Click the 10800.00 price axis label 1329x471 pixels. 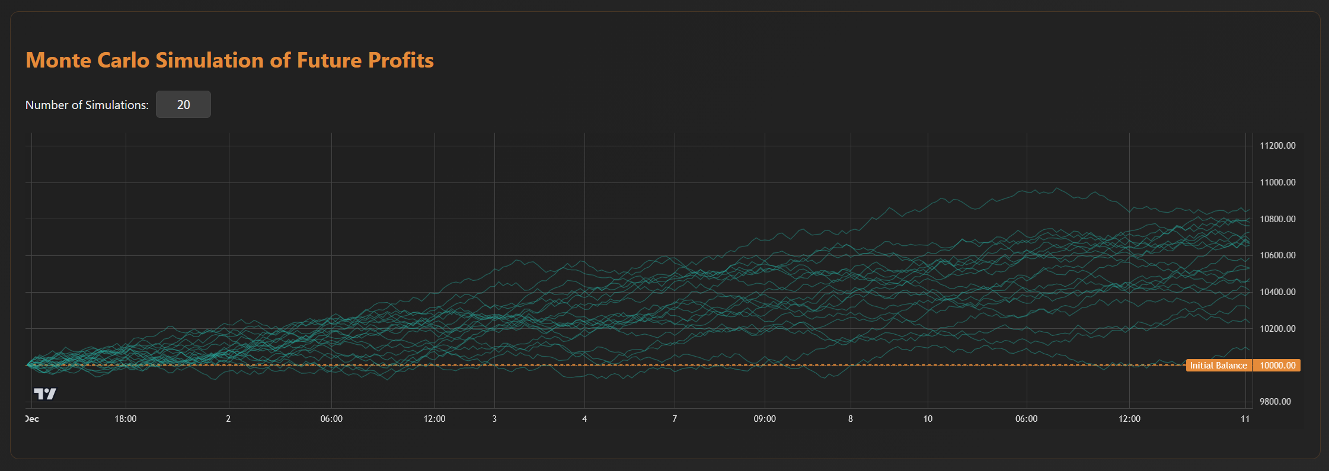coord(1277,219)
